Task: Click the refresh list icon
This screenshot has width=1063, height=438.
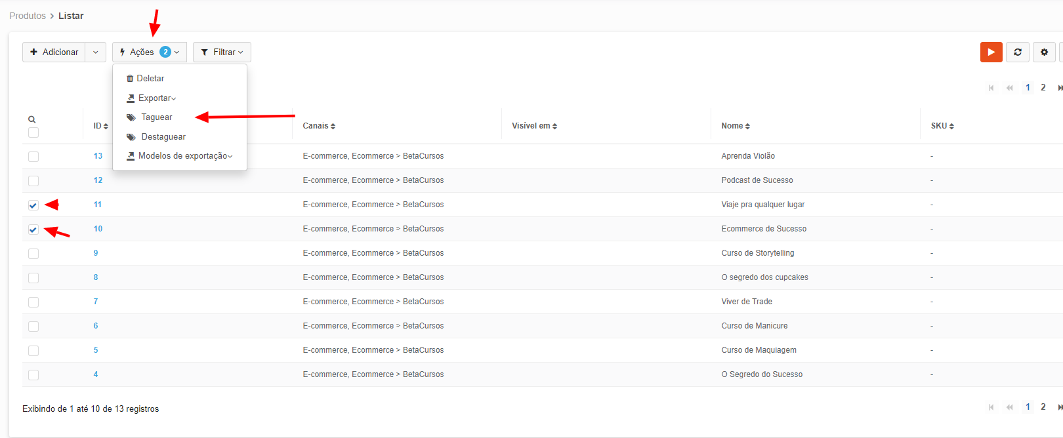Action: 1017,52
